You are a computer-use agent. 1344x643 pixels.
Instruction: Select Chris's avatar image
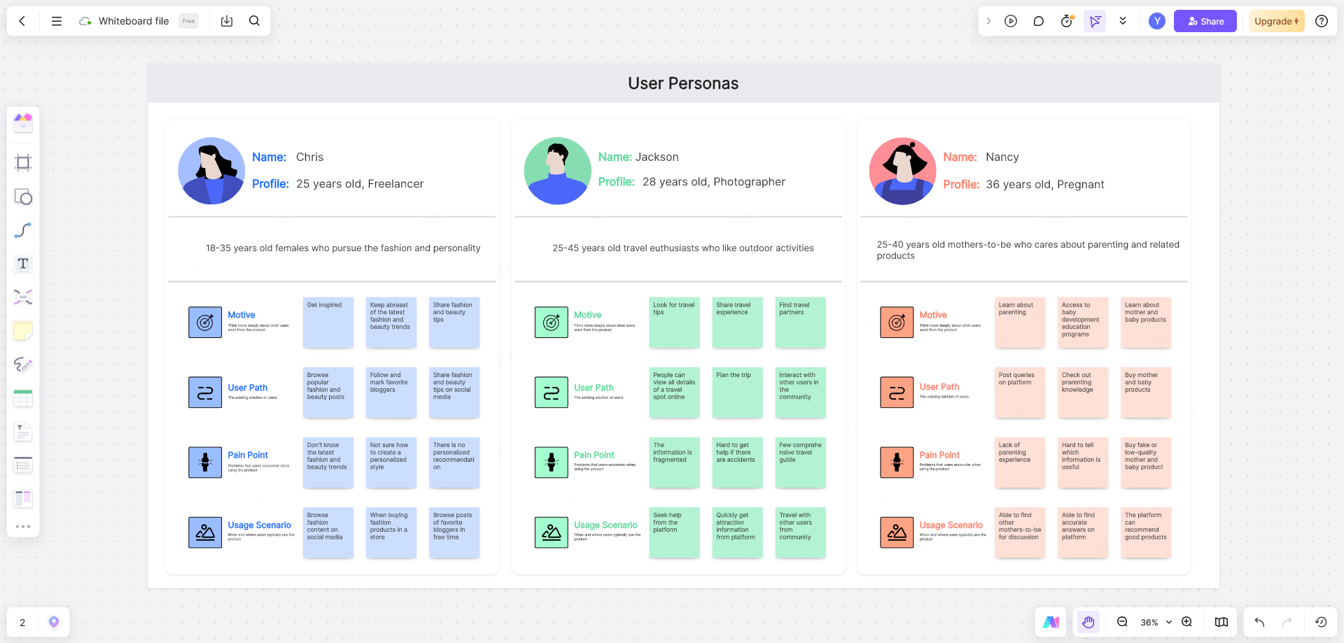(x=211, y=171)
